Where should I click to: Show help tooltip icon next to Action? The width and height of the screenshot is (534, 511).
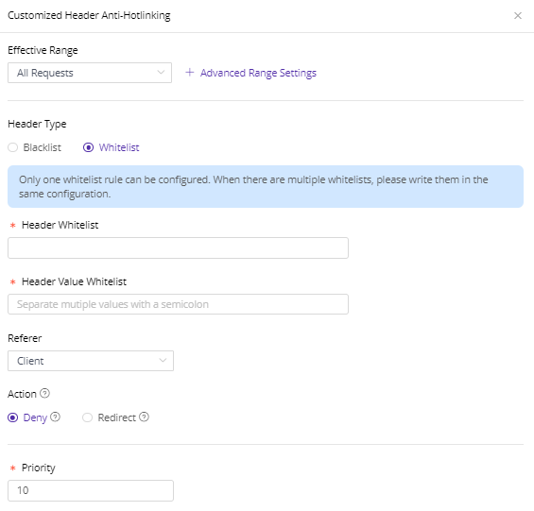tap(44, 393)
